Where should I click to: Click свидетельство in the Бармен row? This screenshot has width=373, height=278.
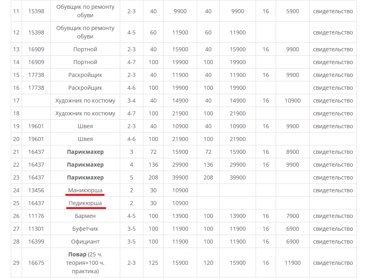(x=333, y=216)
